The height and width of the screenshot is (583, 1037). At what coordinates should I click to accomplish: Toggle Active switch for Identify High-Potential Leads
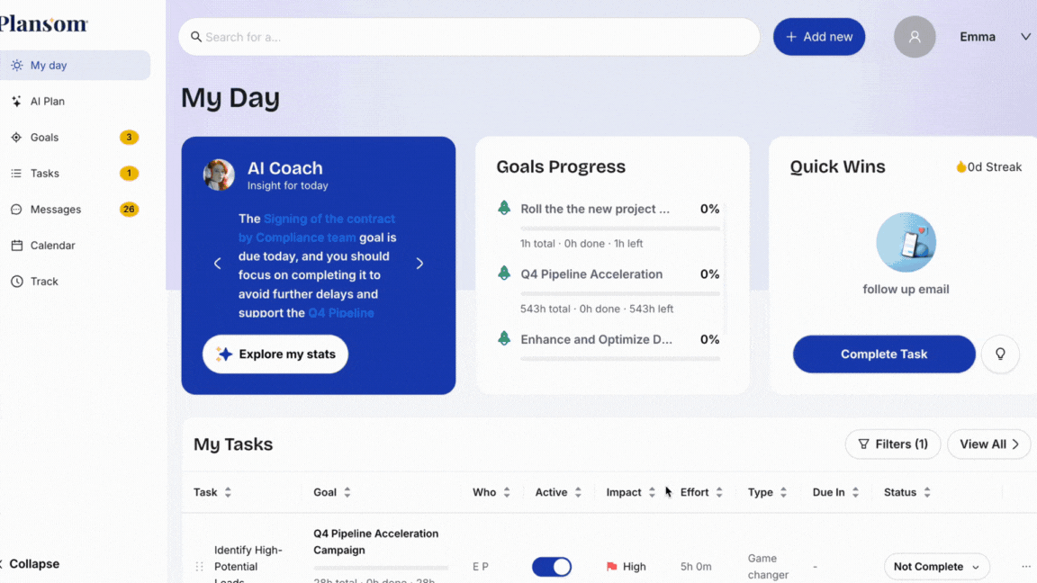pos(551,567)
